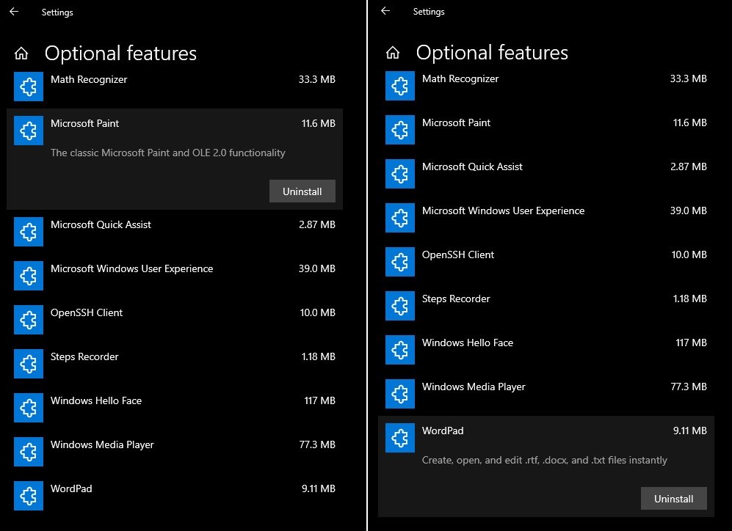
Task: Select Microsoft Quick Assist label in left window
Action: [101, 224]
